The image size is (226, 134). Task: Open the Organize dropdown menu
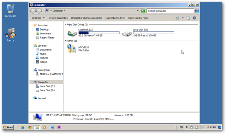[38, 18]
